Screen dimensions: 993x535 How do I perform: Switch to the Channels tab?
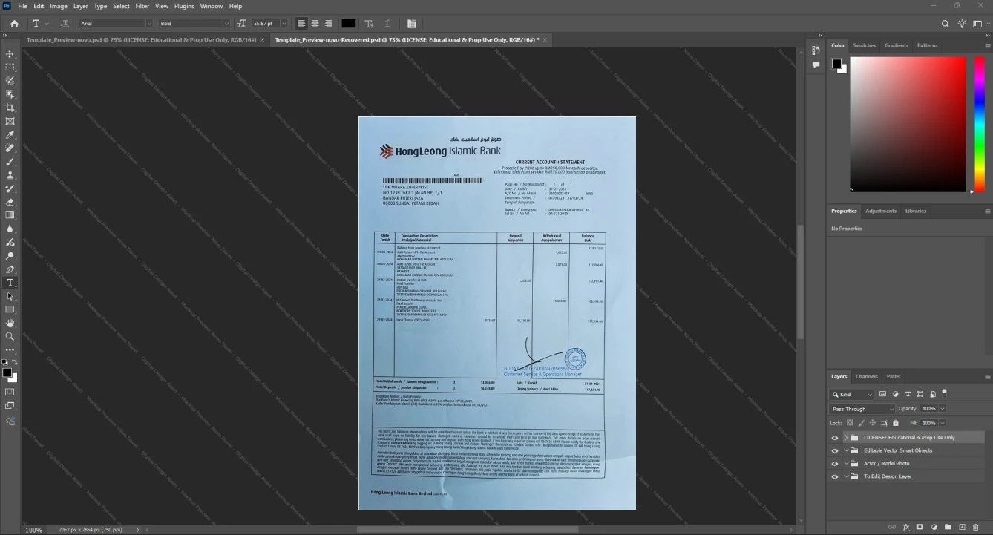point(866,376)
